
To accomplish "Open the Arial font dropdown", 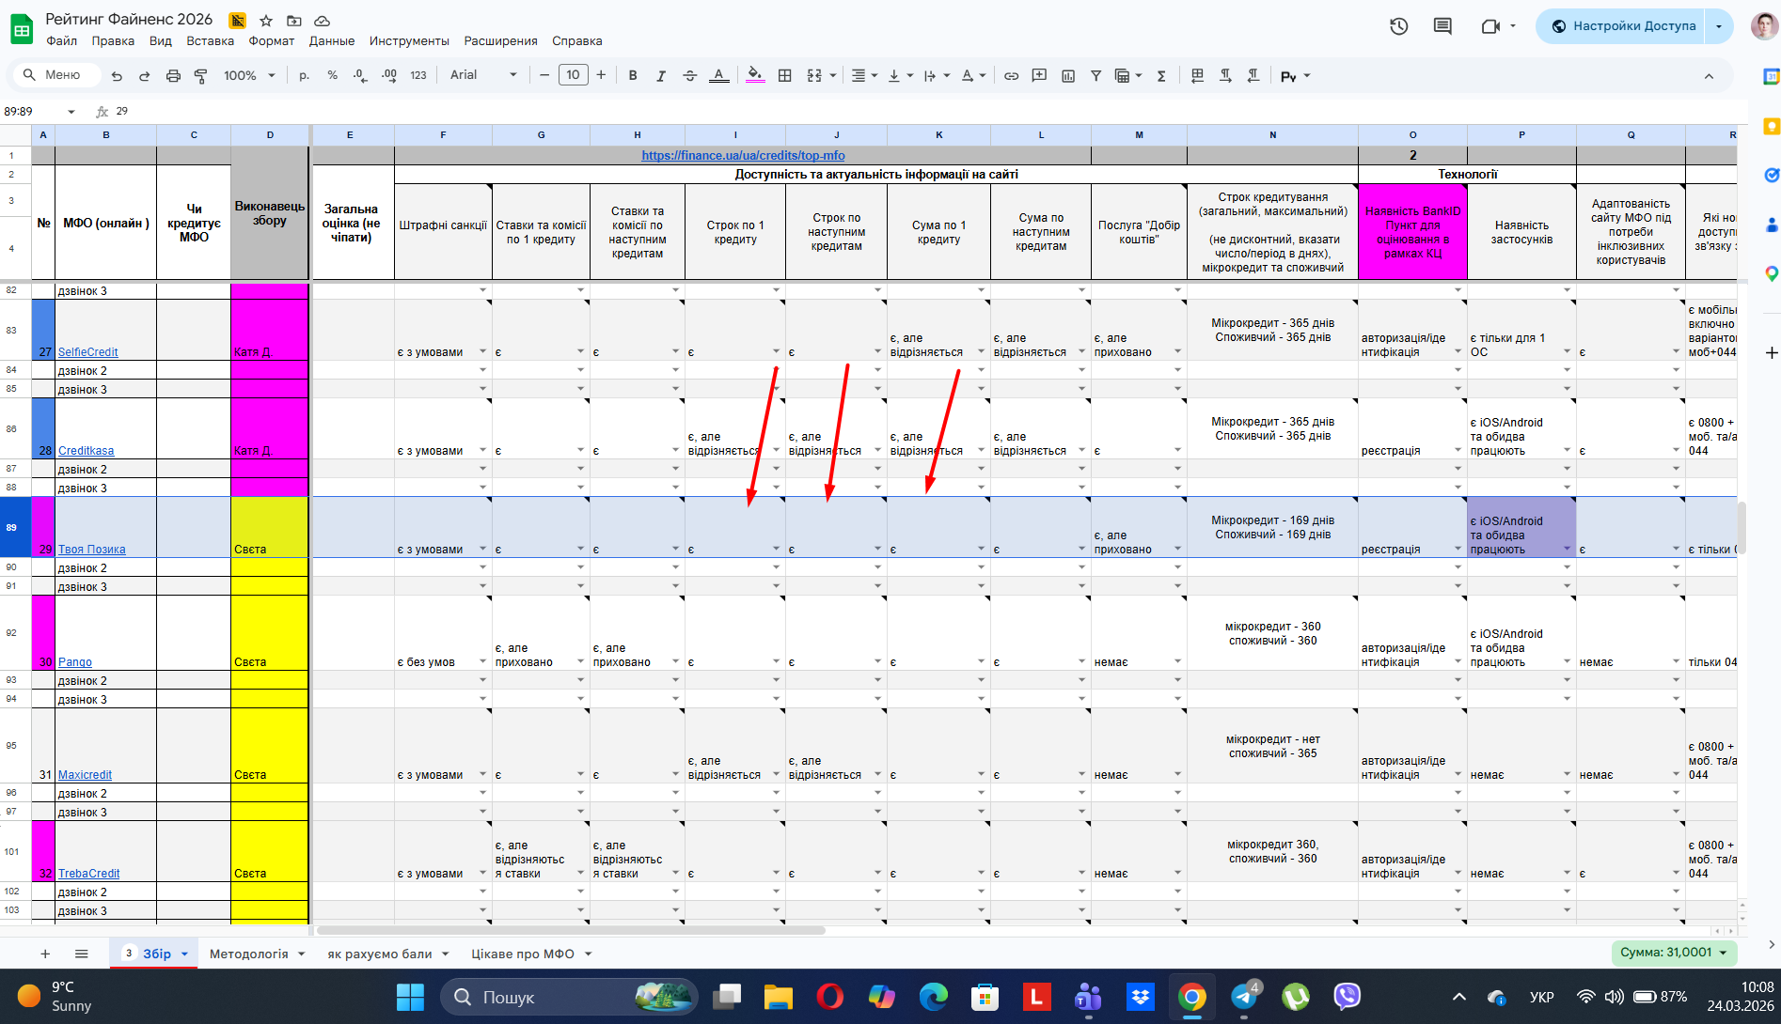I will click(x=483, y=76).
